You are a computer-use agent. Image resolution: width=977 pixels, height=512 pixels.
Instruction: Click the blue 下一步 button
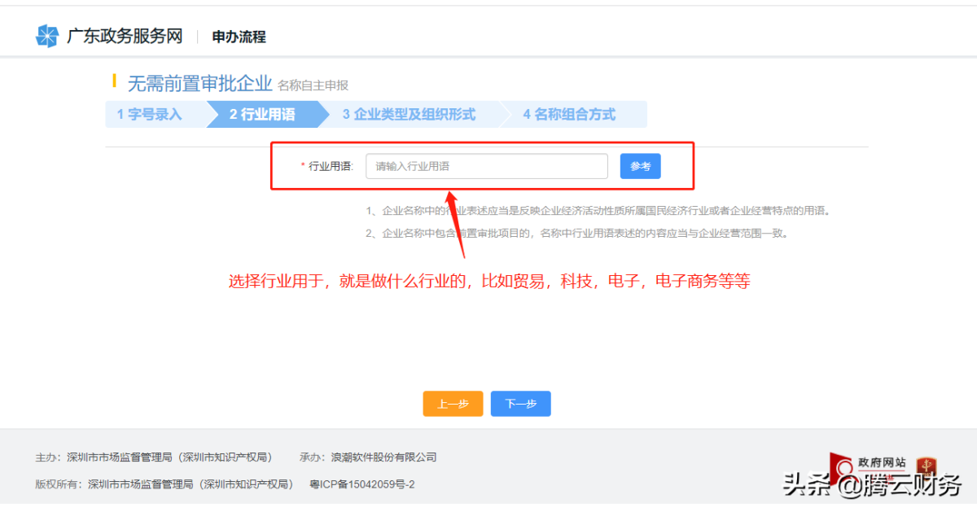pos(520,404)
